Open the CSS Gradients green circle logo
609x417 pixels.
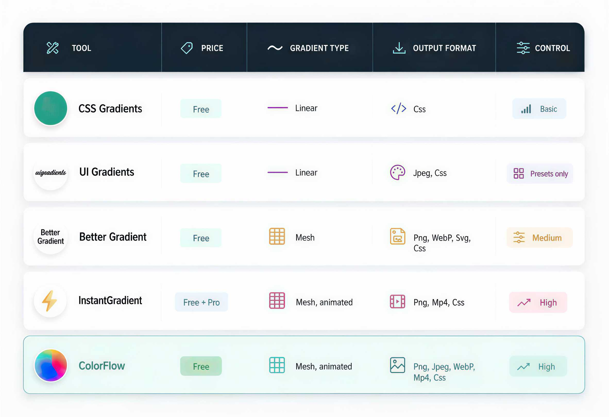point(50,108)
